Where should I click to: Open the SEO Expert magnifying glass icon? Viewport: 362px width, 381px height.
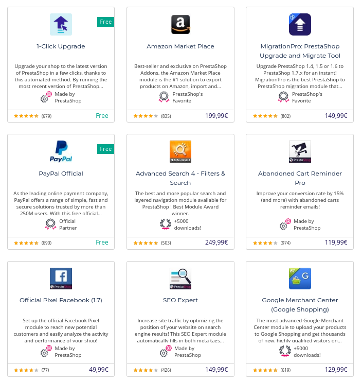click(x=180, y=279)
